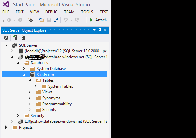This screenshot has width=196, height=138.
Task: Click the Redo arrow icon
Action: pos(77,20)
